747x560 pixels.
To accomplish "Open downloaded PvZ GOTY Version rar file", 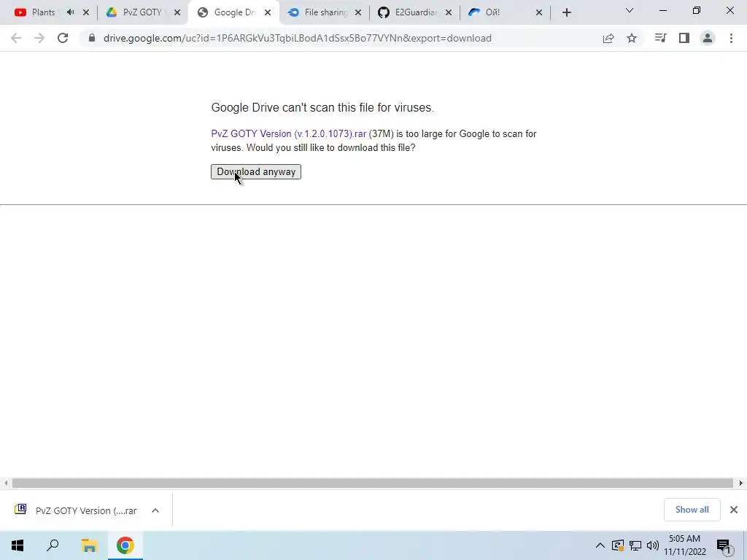I will click(76, 510).
